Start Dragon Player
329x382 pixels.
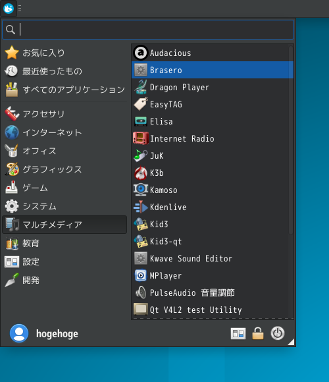(x=212, y=87)
